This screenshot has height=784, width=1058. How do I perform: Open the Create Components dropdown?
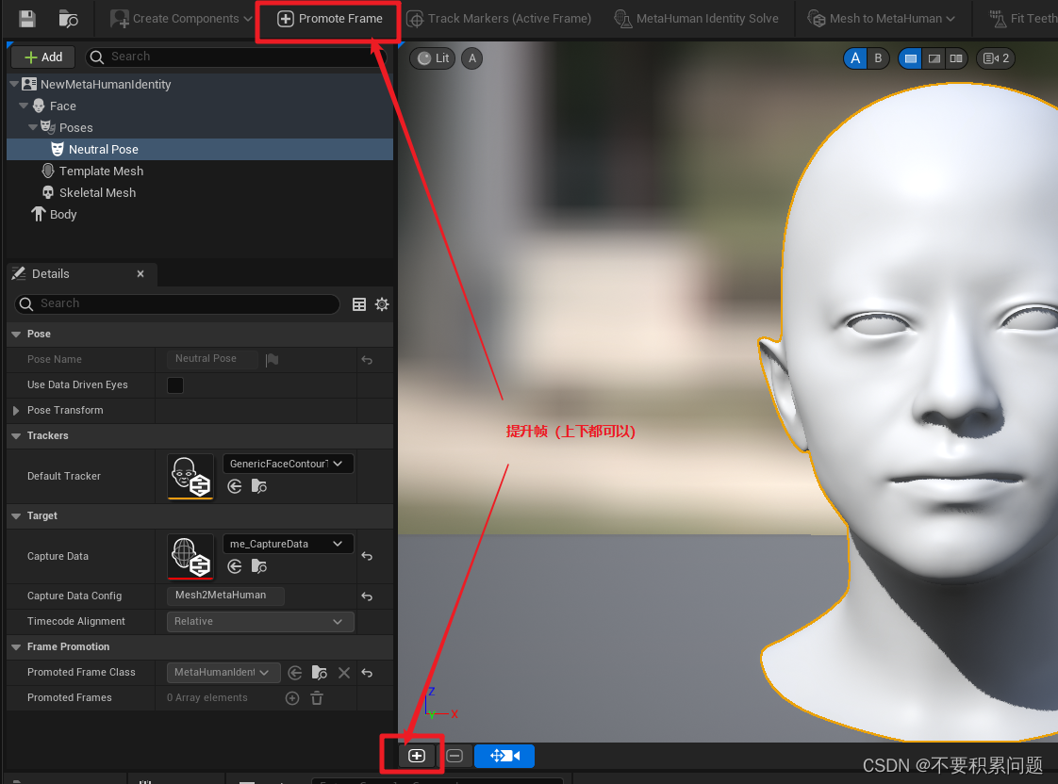(x=181, y=19)
